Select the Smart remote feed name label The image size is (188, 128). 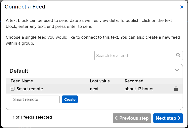coord(30,89)
